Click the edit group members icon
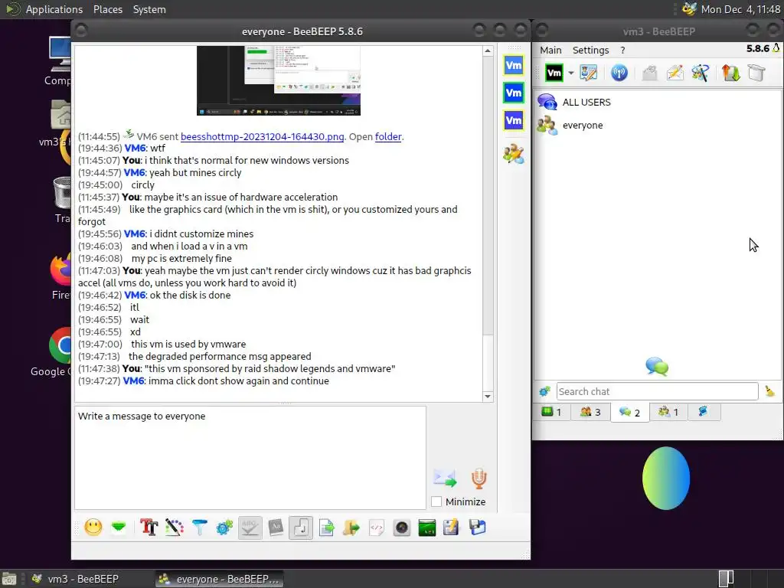 (514, 154)
